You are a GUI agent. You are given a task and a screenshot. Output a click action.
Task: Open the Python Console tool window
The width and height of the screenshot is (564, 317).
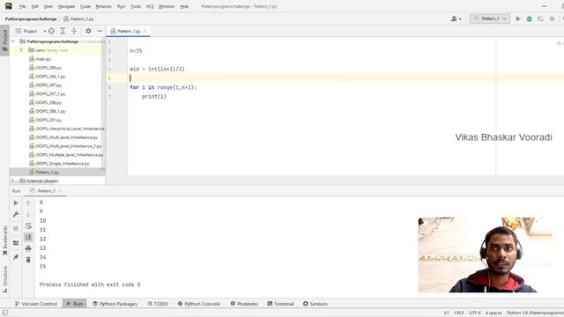tap(198, 304)
